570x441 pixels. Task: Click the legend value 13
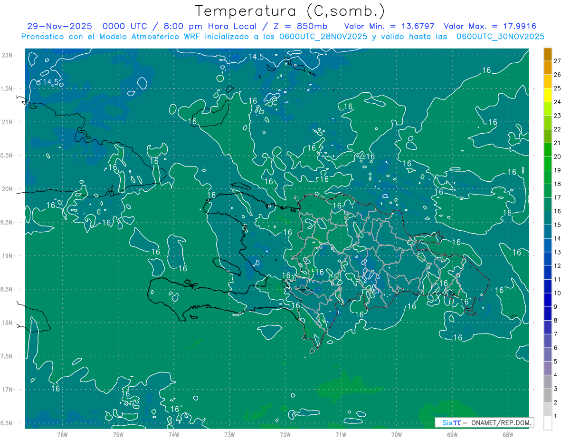[x=558, y=252]
